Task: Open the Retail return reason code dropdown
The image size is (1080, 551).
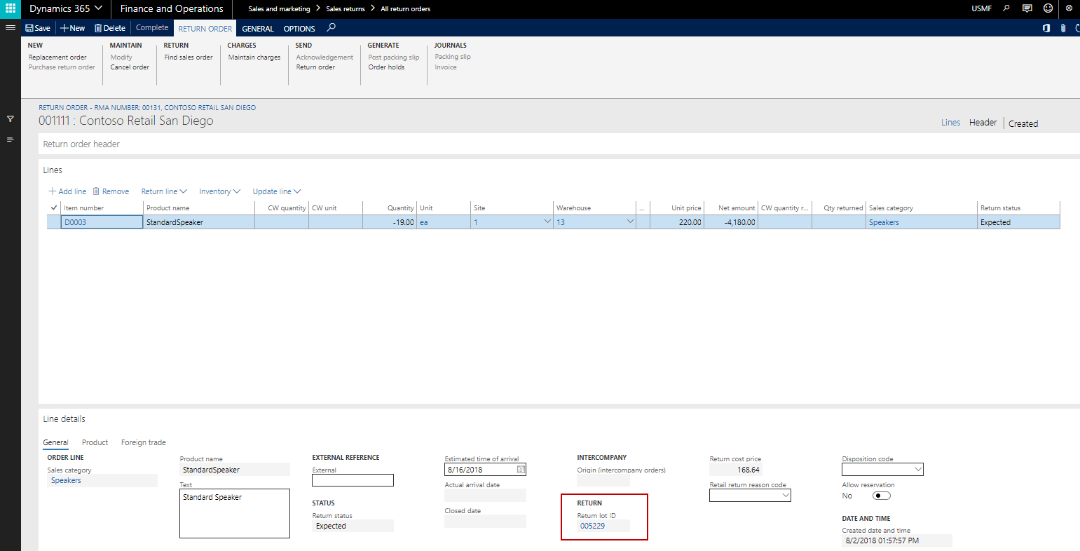Action: (785, 496)
